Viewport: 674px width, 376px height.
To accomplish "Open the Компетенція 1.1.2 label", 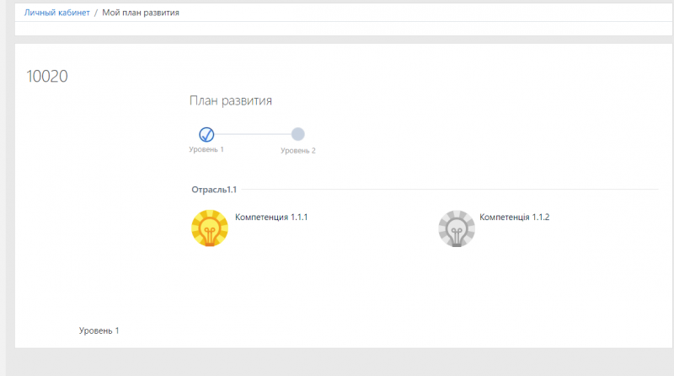I will (515, 217).
